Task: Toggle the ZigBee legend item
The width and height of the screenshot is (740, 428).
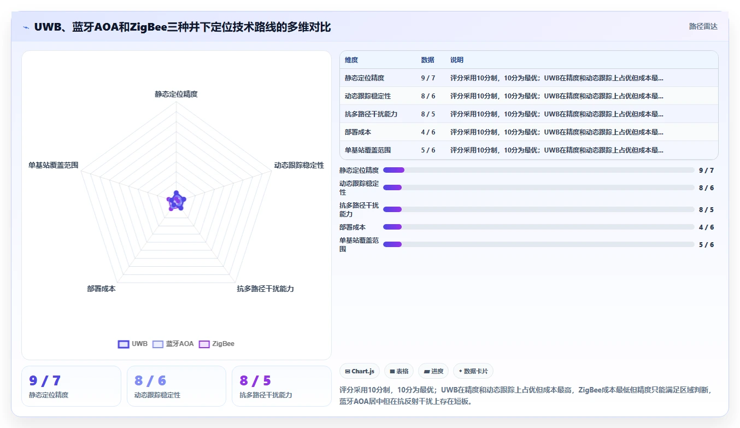Action: [217, 344]
